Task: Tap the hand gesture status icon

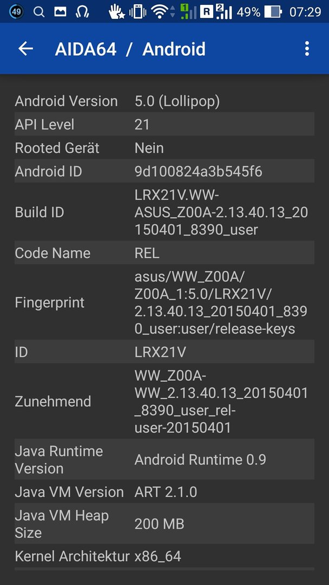Action: pyautogui.click(x=116, y=12)
